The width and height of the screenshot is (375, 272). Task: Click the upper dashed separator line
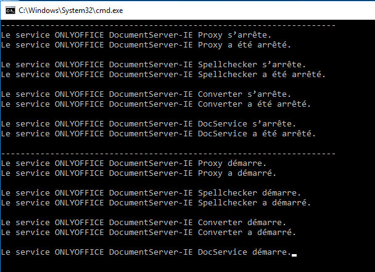(x=168, y=26)
